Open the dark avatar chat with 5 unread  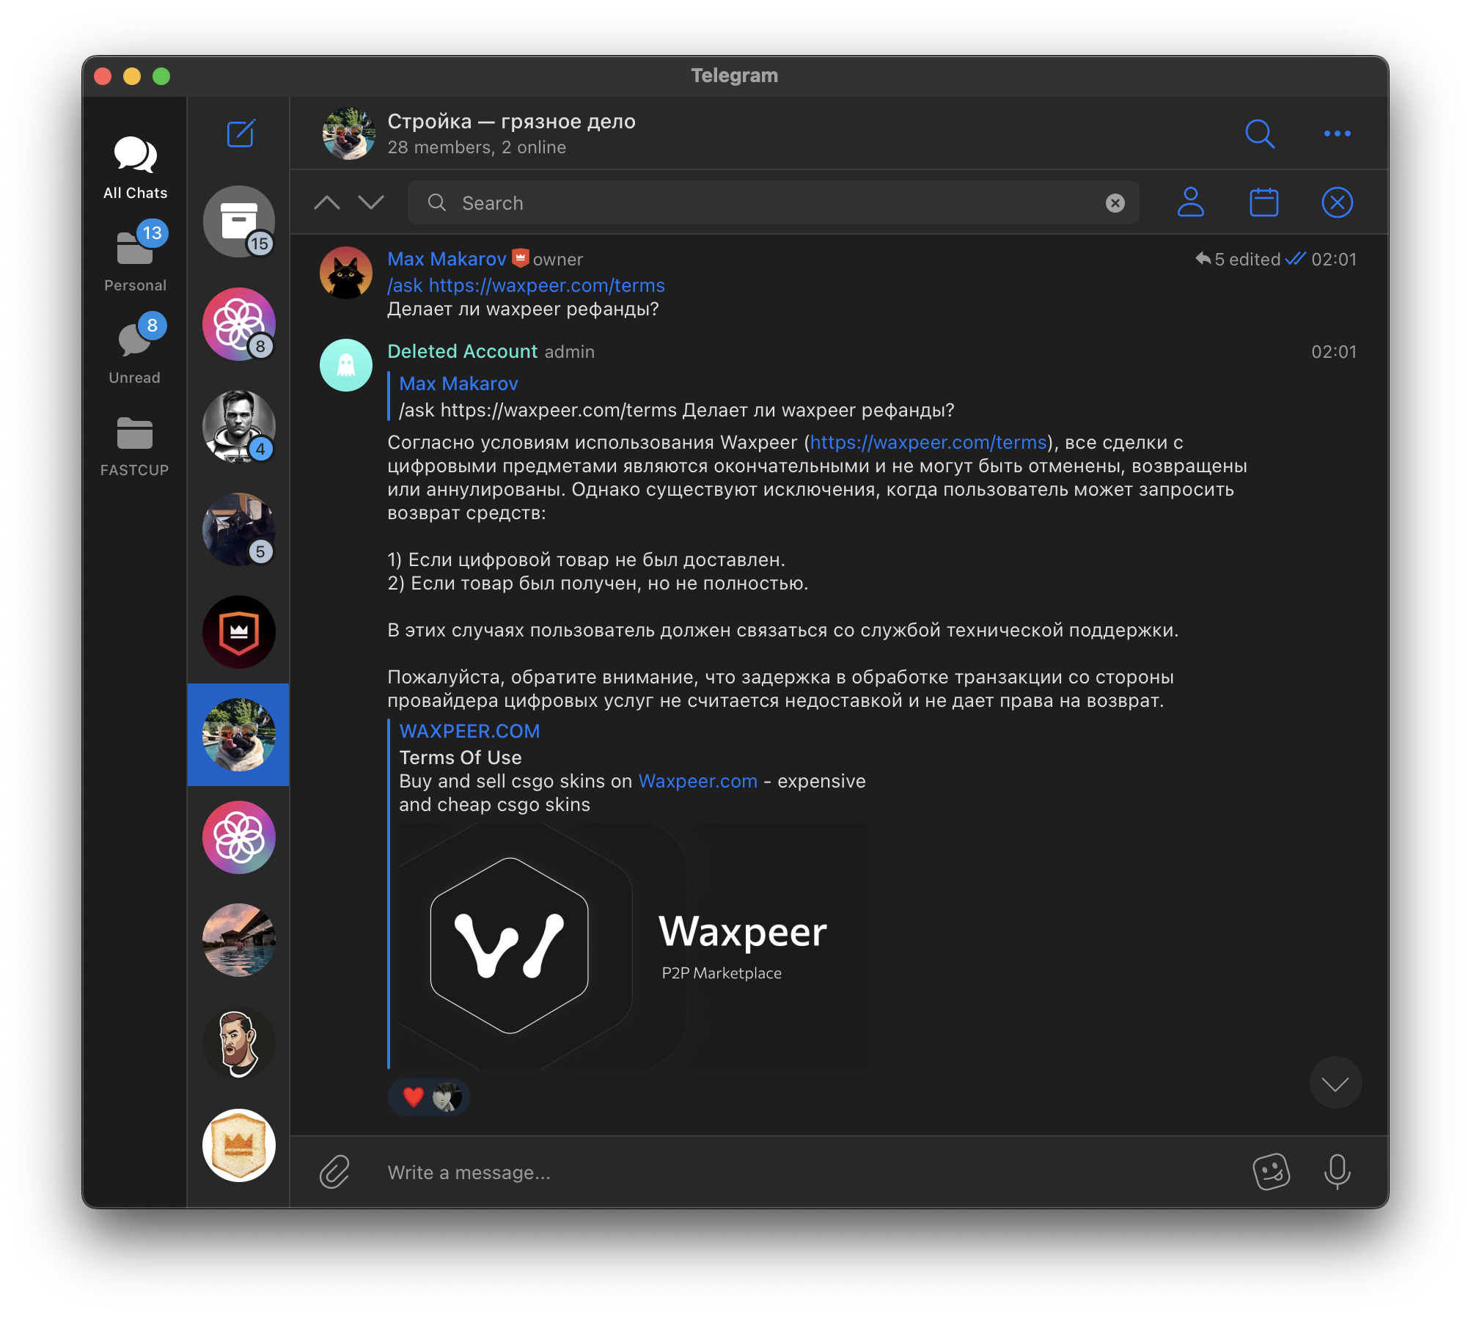(239, 529)
